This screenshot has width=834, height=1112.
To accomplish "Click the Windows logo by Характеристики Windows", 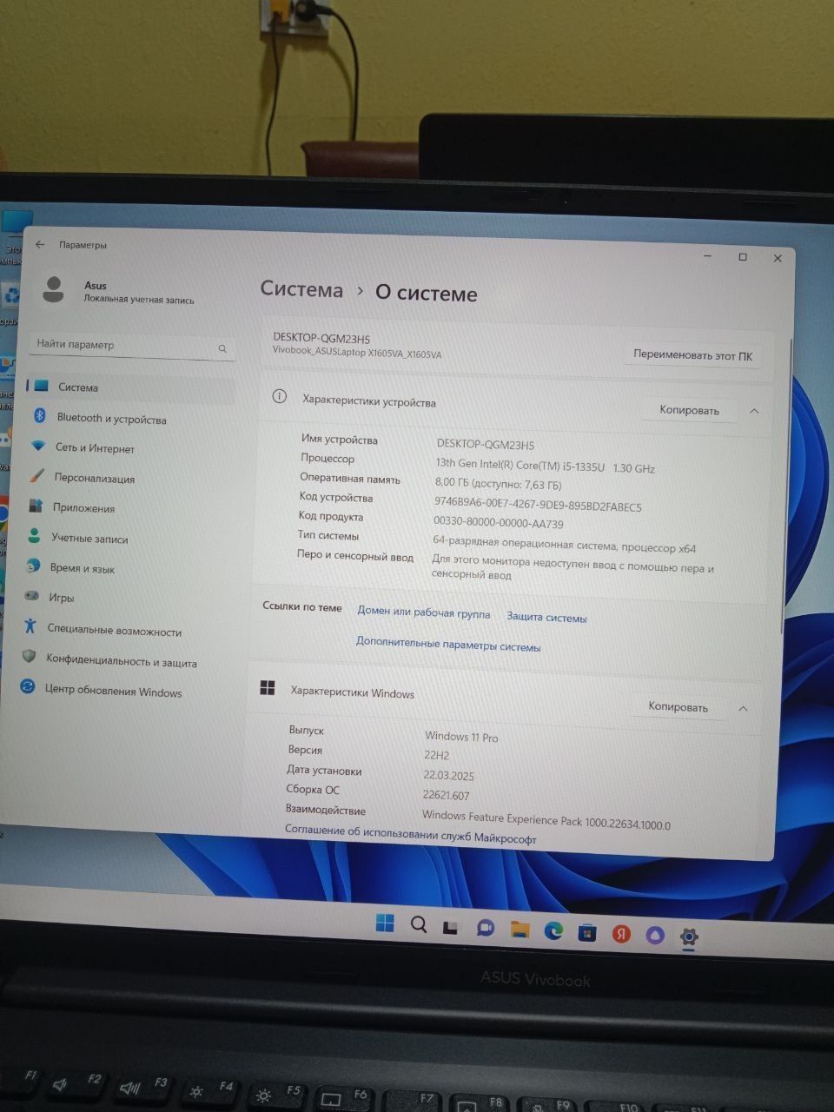I will tap(268, 688).
